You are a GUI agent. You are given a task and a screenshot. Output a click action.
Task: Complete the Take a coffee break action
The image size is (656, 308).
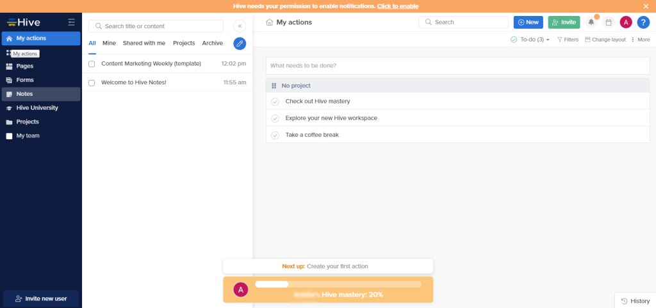coord(275,135)
